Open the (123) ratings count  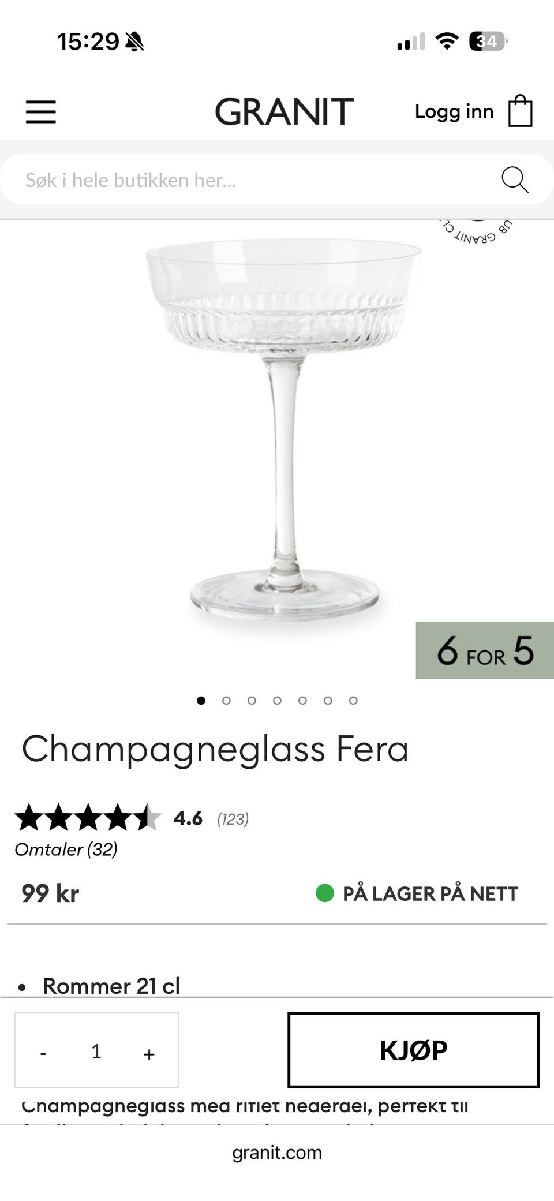point(233,819)
